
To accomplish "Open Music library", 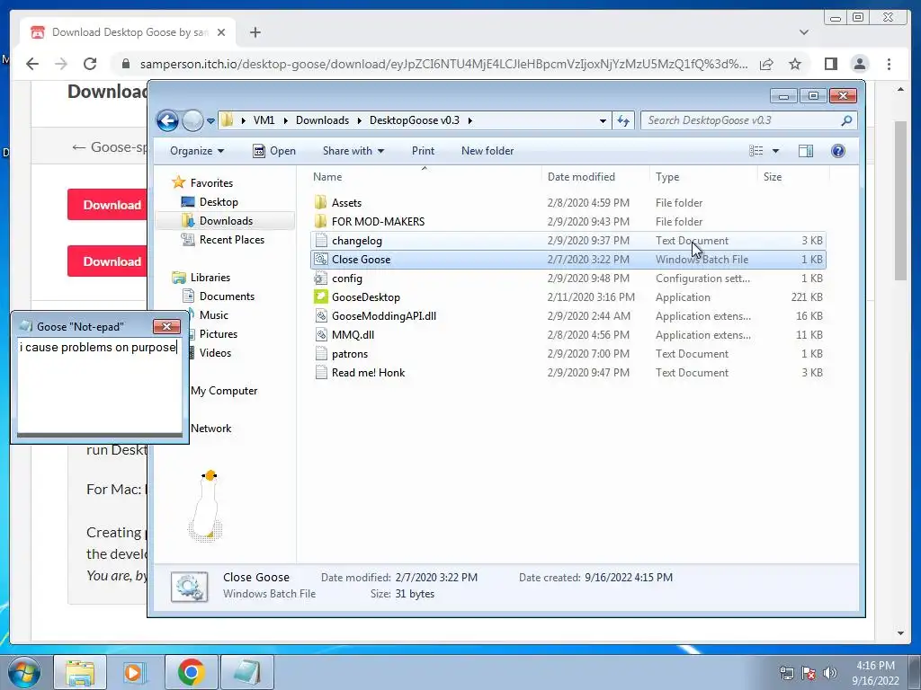I will (213, 315).
